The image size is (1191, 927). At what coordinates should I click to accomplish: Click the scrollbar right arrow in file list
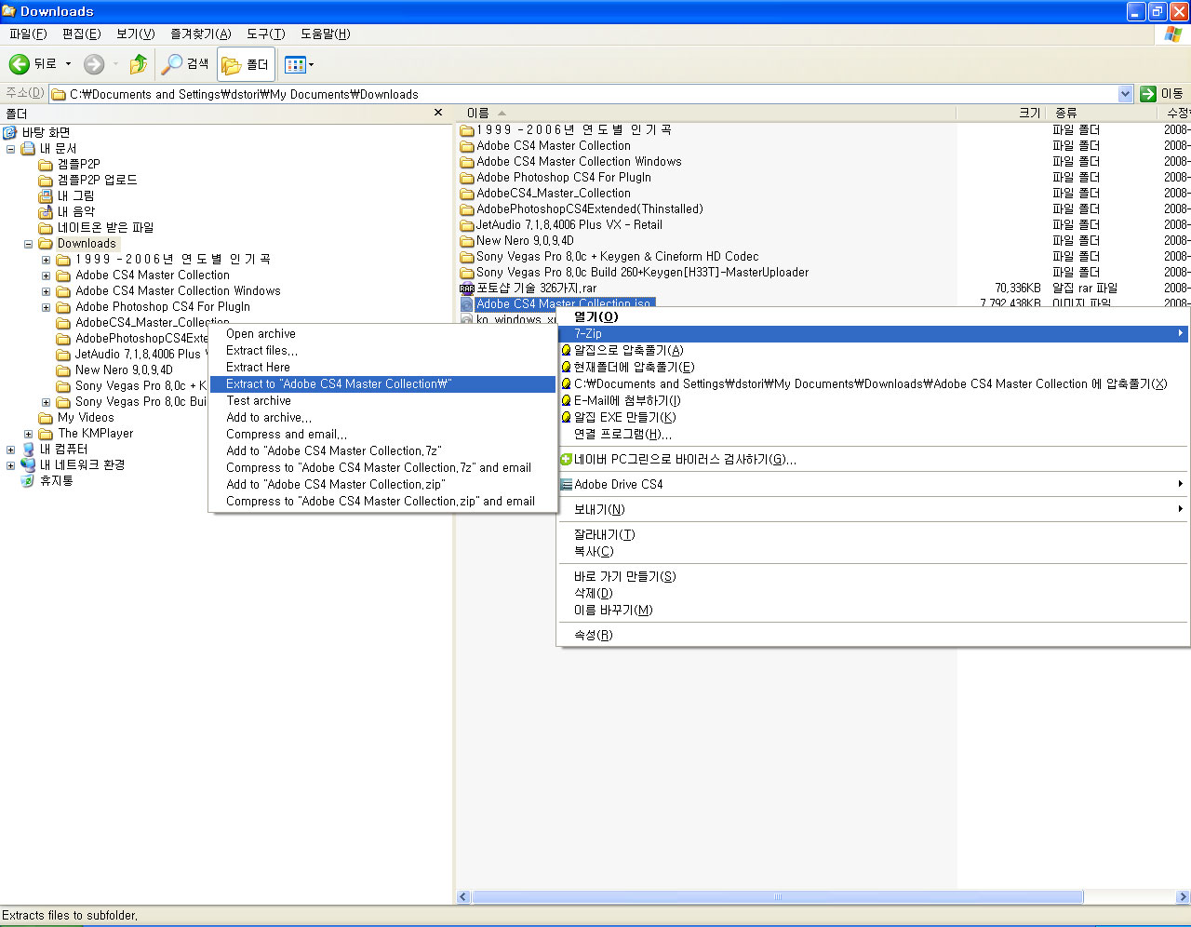tap(1183, 897)
